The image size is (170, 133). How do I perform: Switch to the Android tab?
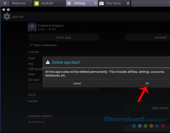tap(49, 3)
